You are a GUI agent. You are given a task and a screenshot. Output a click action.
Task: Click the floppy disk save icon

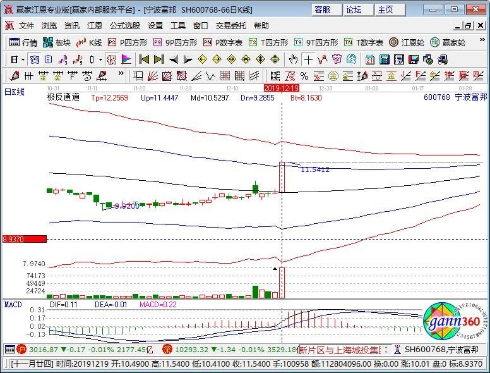pyautogui.click(x=414, y=59)
